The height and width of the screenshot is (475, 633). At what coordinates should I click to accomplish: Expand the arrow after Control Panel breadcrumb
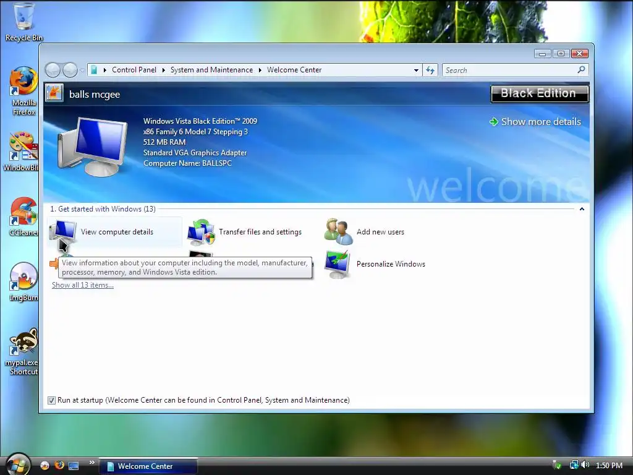click(163, 70)
